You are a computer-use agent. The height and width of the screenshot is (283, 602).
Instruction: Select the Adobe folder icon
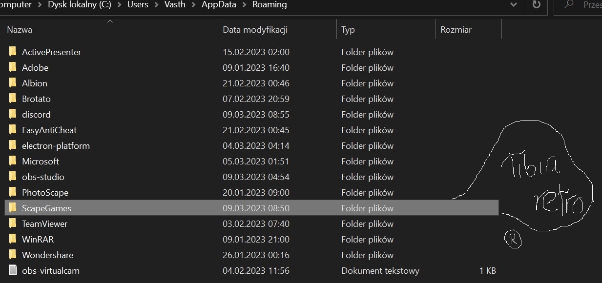(13, 67)
